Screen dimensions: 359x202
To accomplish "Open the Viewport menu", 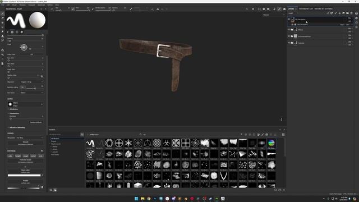I will coord(31,5).
